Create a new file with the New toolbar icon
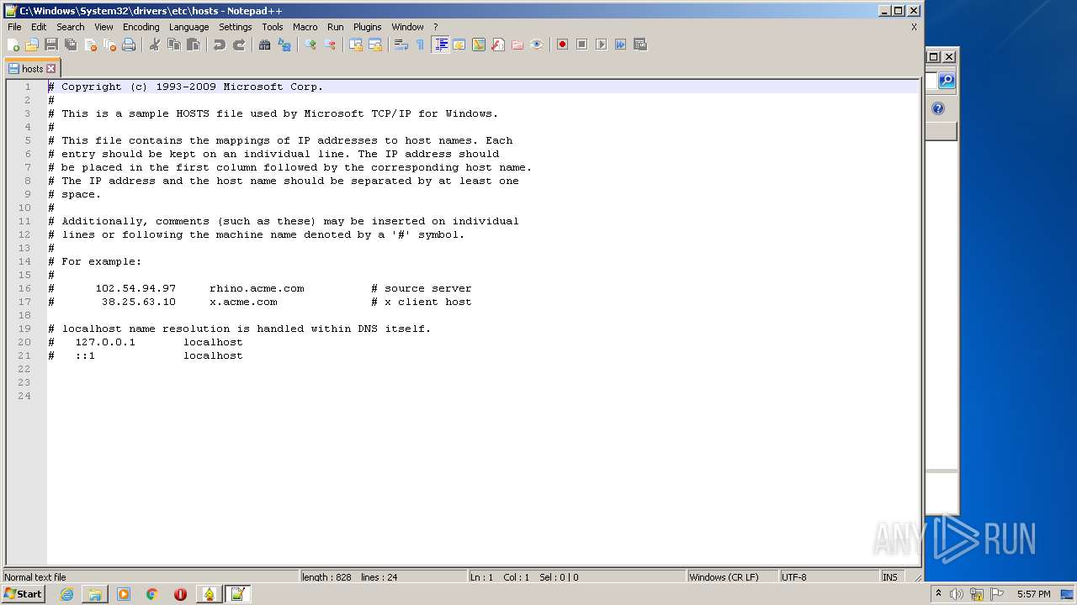This screenshot has height=605, width=1077. [x=13, y=45]
